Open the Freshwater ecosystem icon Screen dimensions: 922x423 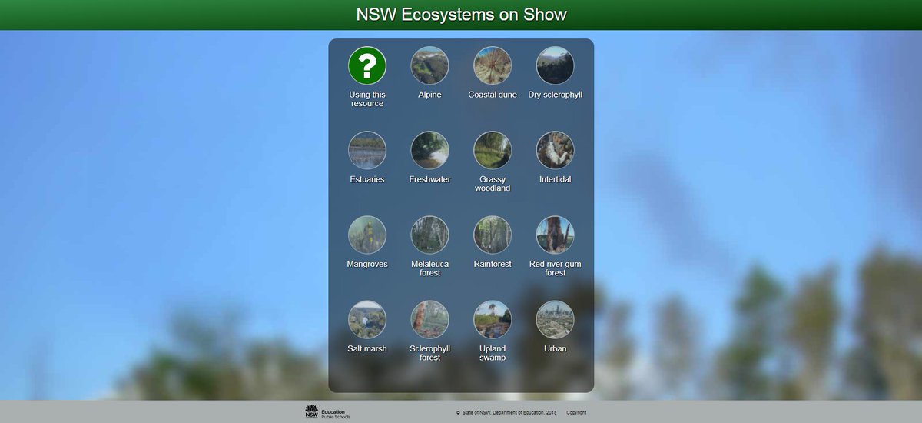click(x=429, y=150)
